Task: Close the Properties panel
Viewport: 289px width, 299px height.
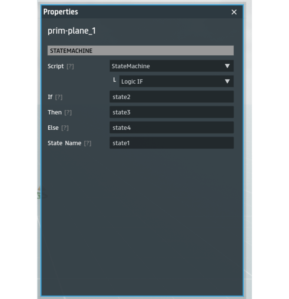Action: (234, 12)
